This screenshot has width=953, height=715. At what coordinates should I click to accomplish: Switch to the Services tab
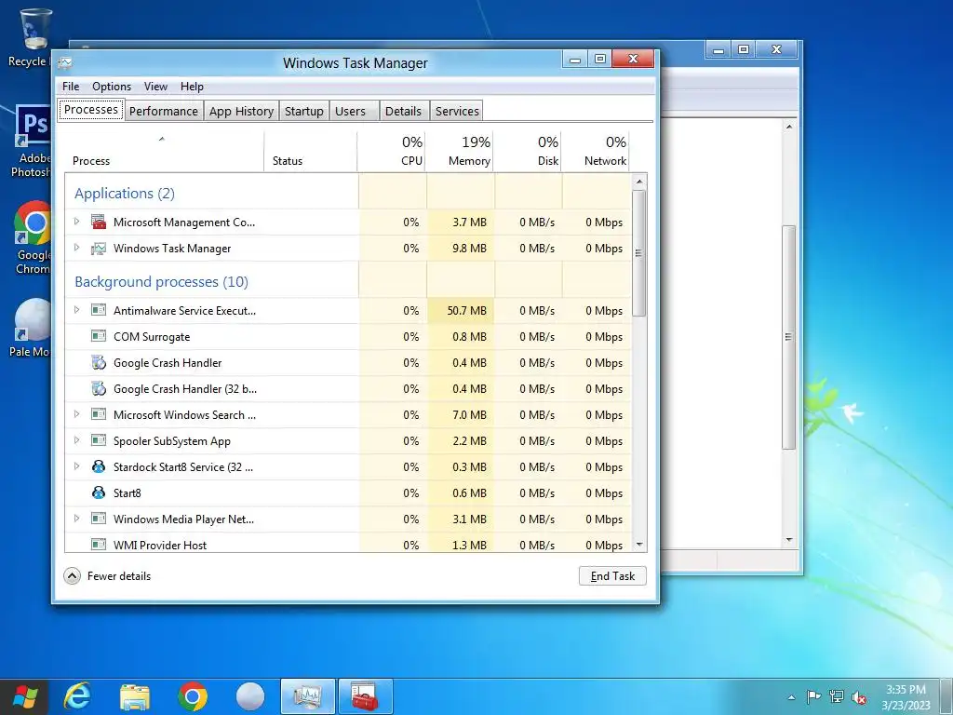pos(457,111)
